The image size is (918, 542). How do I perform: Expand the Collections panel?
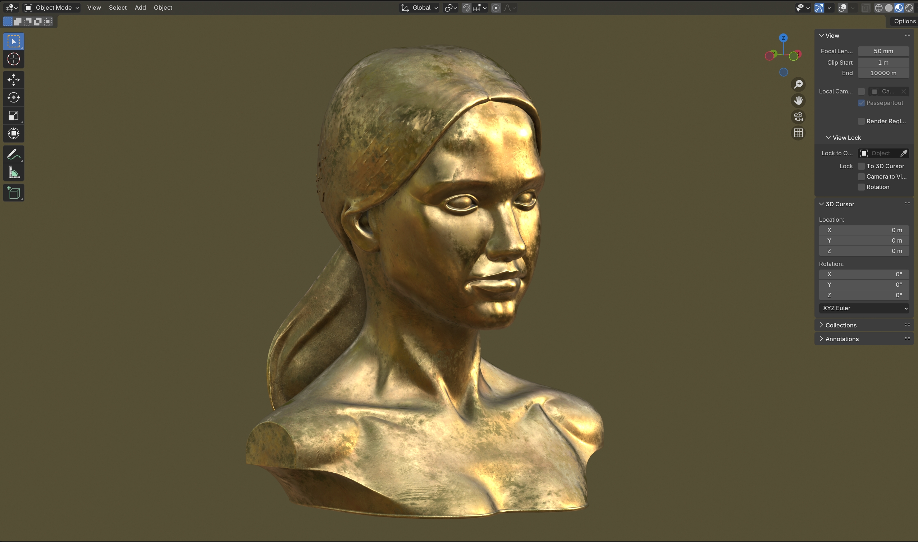(x=841, y=325)
